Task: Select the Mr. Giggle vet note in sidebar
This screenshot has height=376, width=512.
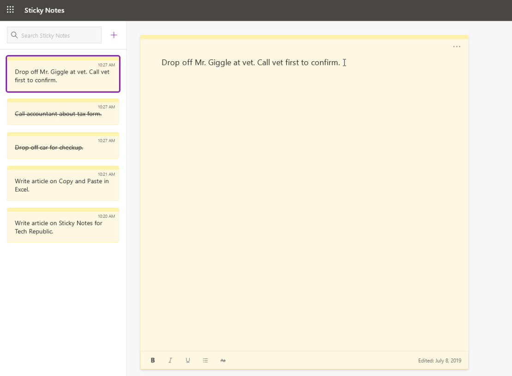Action: pos(63,74)
